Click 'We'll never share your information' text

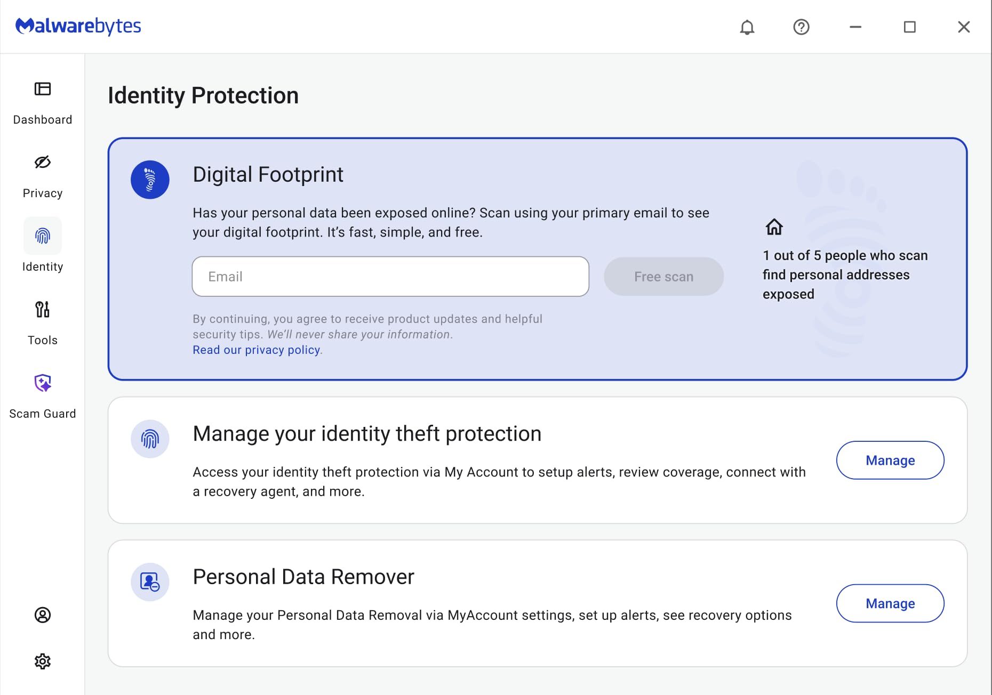point(359,334)
